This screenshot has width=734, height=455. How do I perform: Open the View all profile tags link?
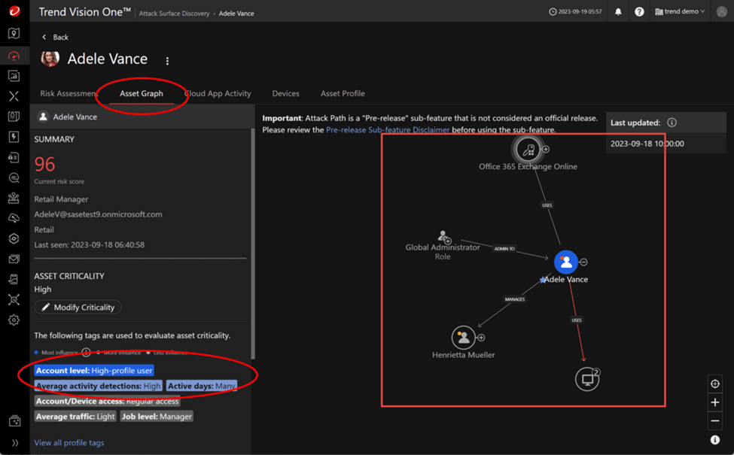tap(69, 442)
